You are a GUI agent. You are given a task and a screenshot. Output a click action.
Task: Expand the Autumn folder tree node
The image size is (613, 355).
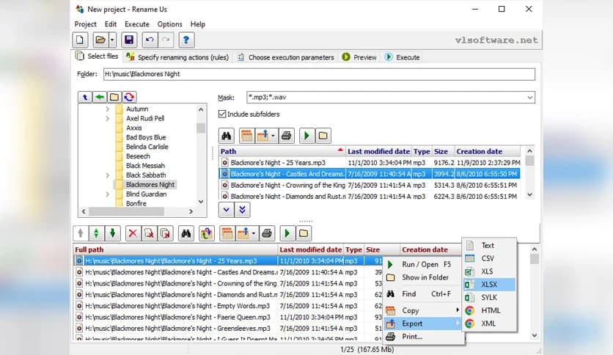pos(107,109)
